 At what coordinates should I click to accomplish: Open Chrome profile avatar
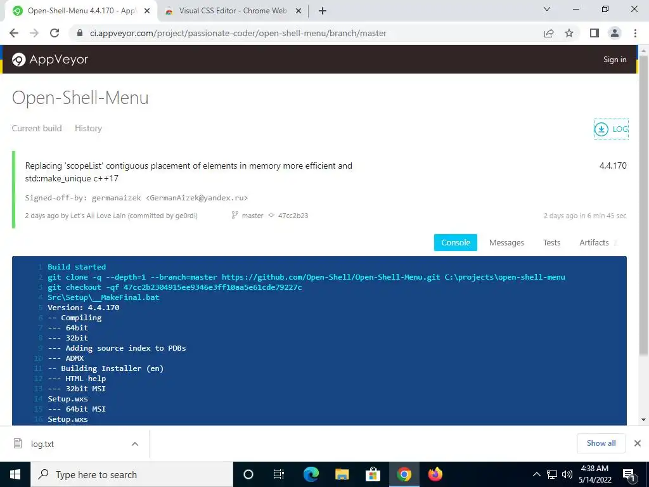pos(615,33)
